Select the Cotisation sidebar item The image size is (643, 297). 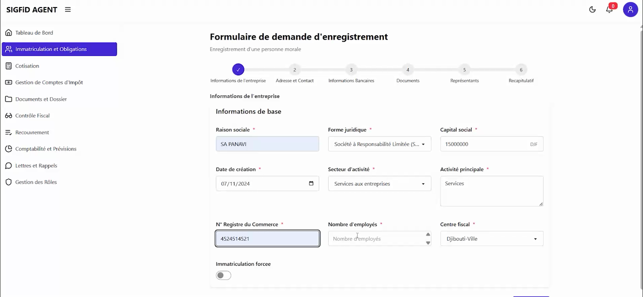(27, 66)
